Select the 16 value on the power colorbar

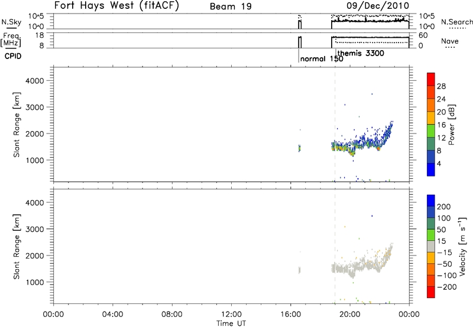point(441,125)
